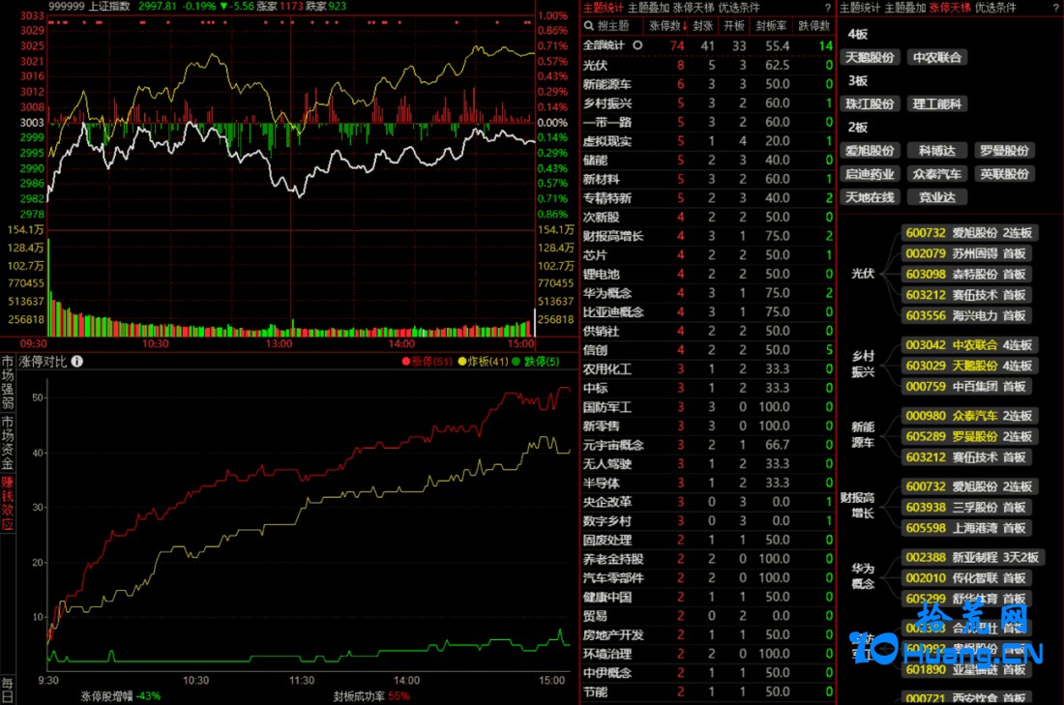Select 主题统计 tab in the right panel

click(860, 8)
